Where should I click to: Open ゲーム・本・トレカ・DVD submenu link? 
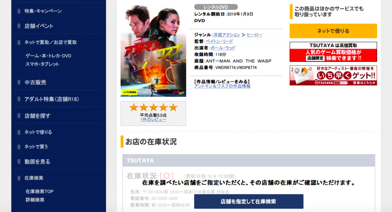48,56
